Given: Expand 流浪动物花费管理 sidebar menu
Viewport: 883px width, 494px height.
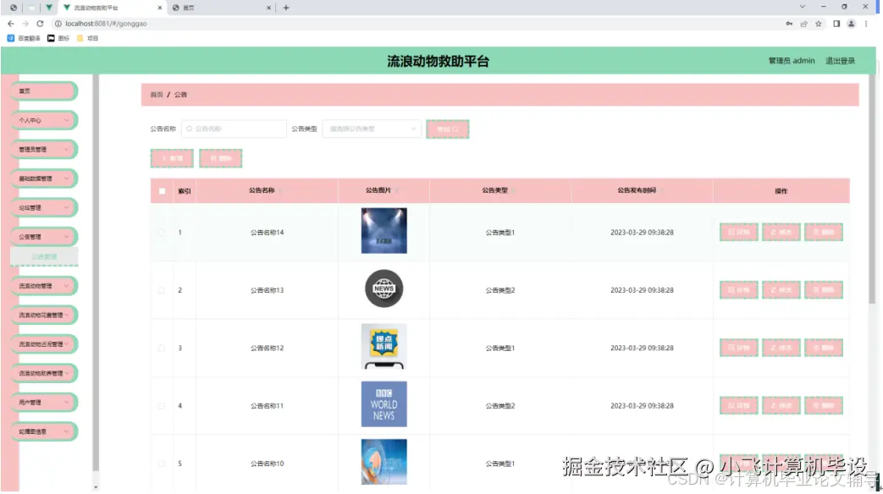Looking at the screenshot, I should (44, 315).
